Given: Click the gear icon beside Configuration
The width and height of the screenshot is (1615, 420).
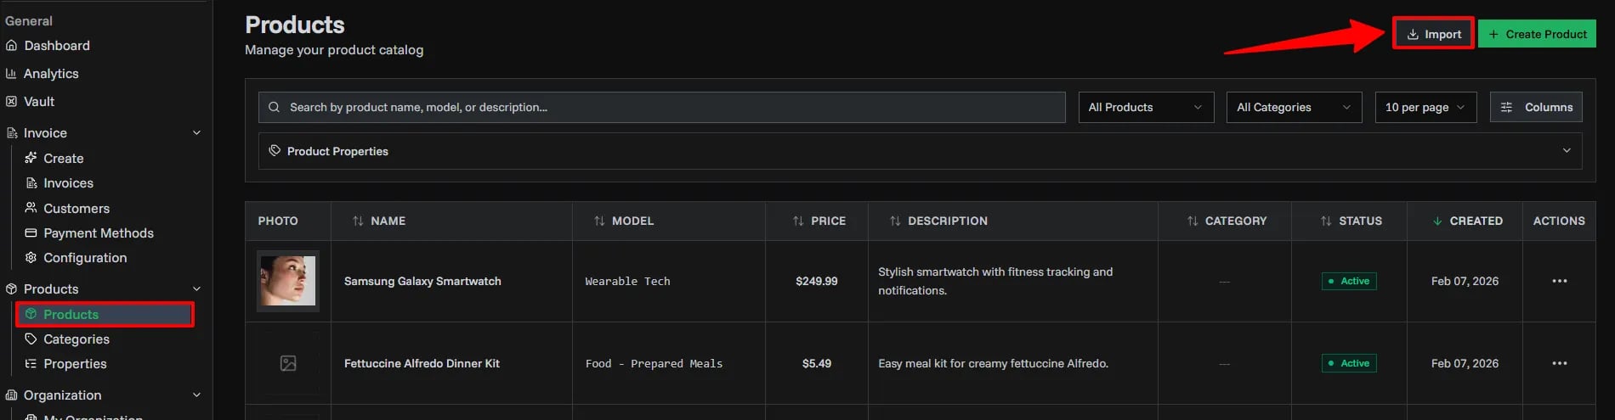Looking at the screenshot, I should point(31,257).
